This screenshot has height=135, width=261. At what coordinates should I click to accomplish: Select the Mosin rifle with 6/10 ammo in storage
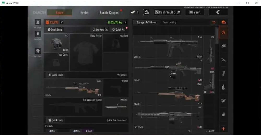168,94
